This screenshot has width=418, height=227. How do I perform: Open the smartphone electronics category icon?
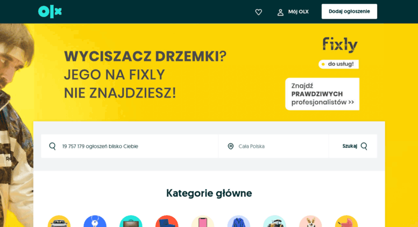(203, 222)
